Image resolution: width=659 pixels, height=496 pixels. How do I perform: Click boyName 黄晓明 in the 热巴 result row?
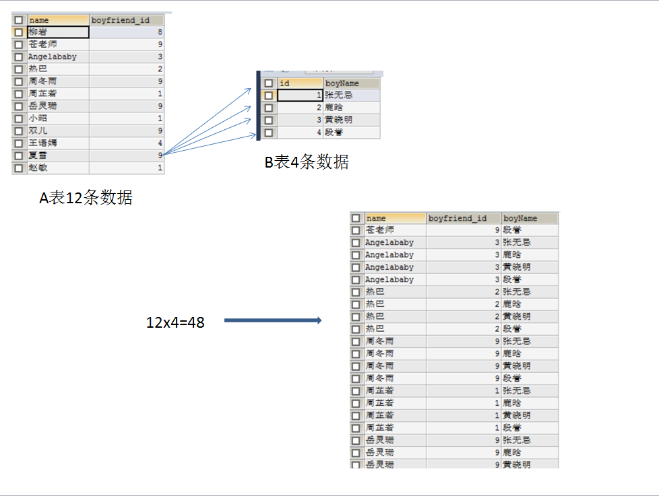[530, 317]
